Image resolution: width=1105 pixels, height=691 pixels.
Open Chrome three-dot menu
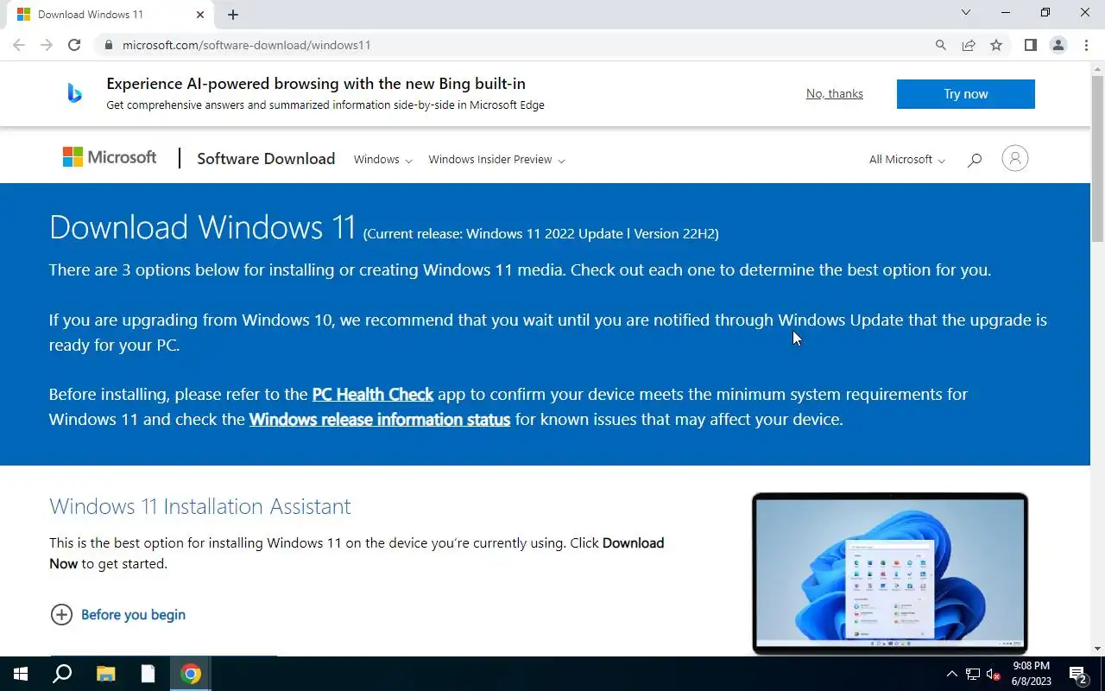(1086, 45)
